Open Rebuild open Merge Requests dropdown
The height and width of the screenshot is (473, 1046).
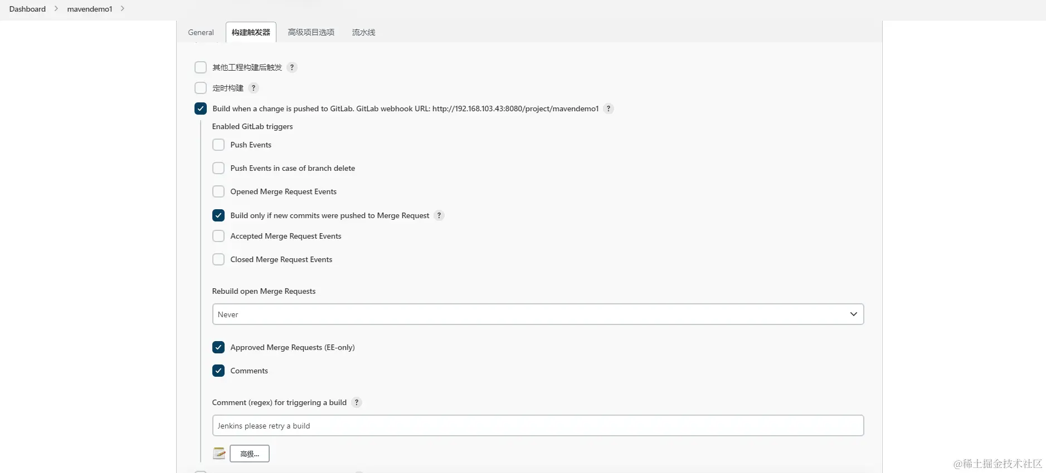(538, 314)
